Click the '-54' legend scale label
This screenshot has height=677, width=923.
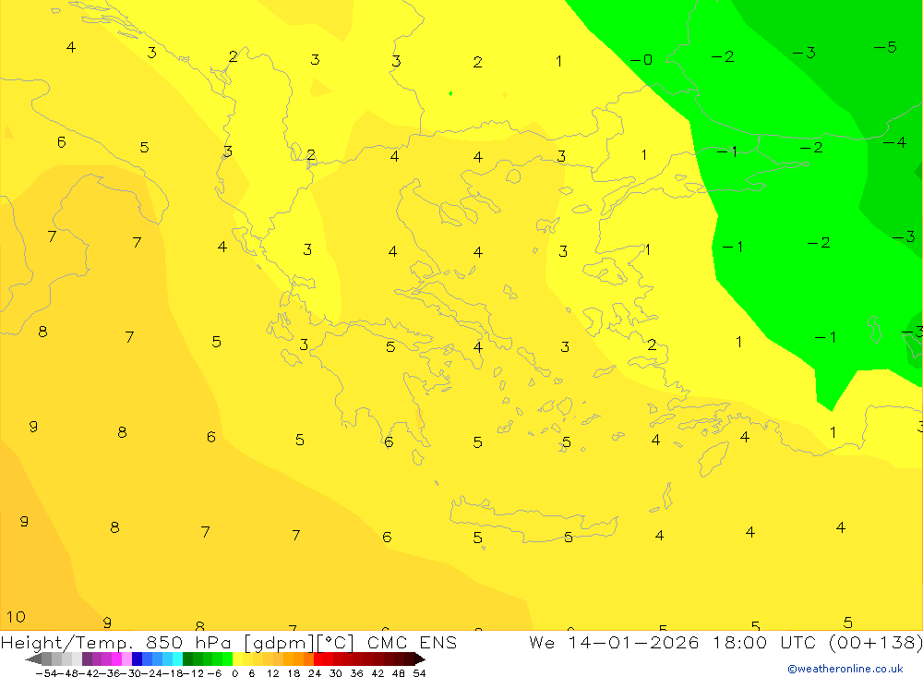46,673
